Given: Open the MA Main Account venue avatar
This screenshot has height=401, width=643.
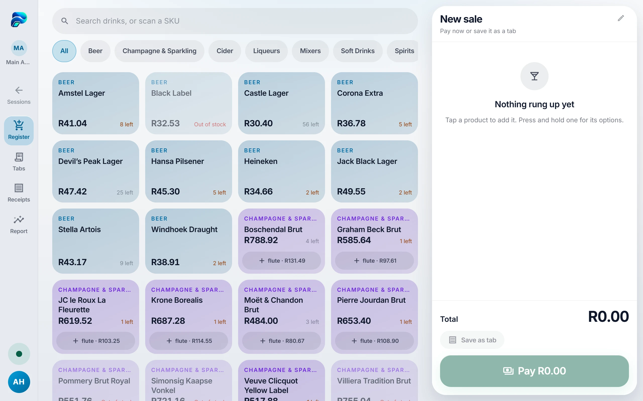Looking at the screenshot, I should click(x=19, y=48).
